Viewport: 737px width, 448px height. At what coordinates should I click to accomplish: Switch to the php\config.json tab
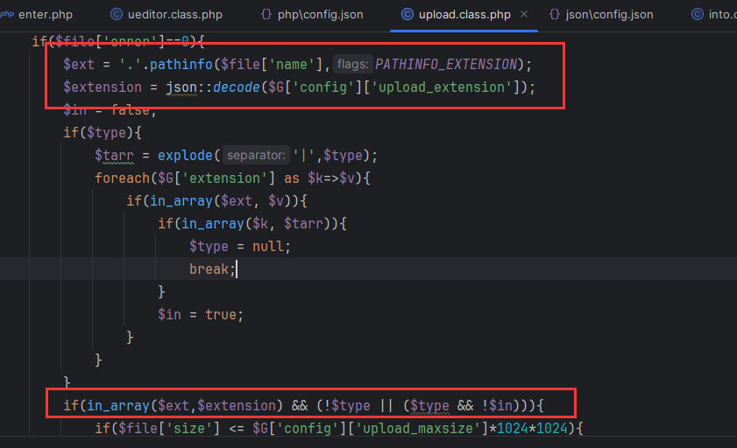click(323, 15)
